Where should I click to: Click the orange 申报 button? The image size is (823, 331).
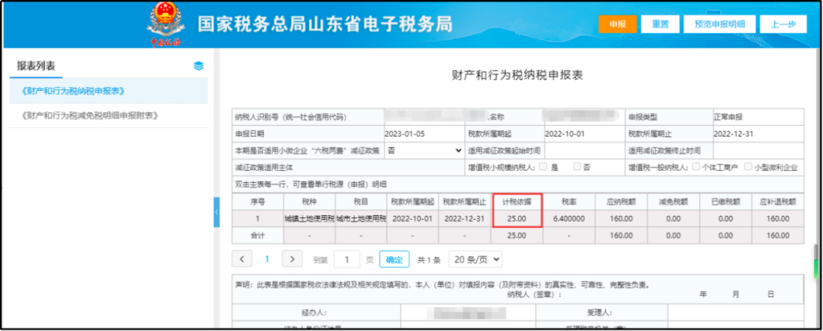[x=617, y=24]
